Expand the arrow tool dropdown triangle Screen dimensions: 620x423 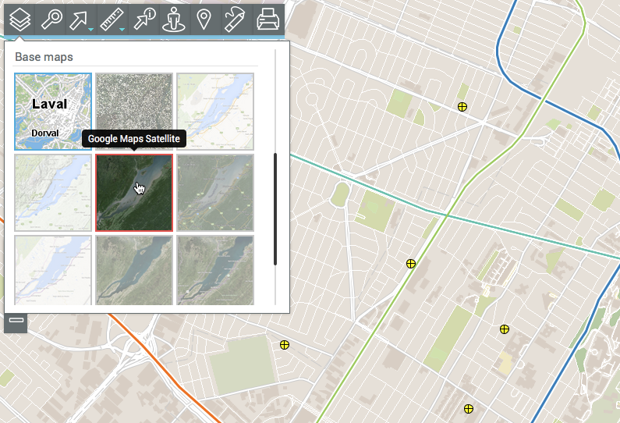[91, 30]
